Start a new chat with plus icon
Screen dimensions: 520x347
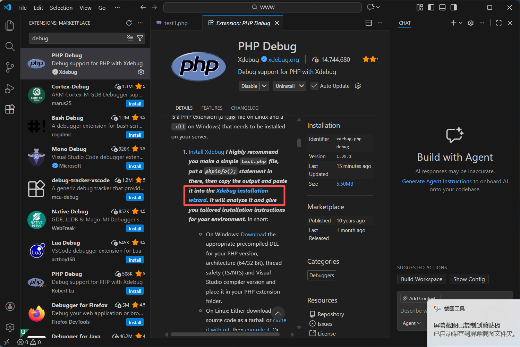click(x=453, y=23)
